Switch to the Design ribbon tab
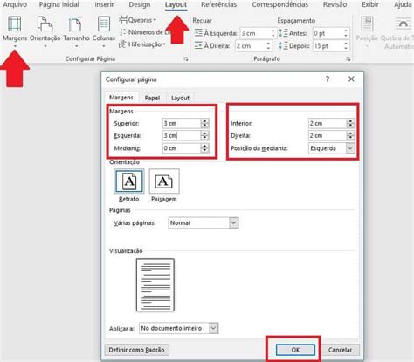This screenshot has width=414, height=362. 140,4
